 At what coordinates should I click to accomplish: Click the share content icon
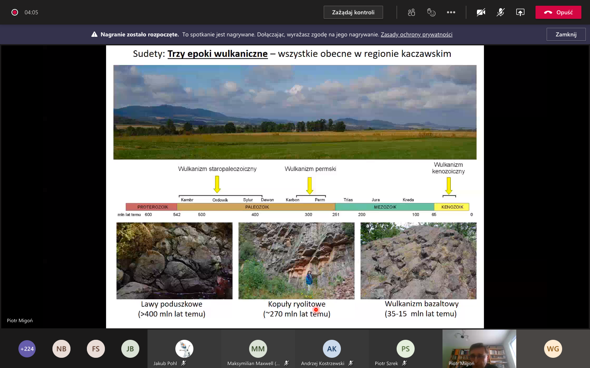coord(520,12)
